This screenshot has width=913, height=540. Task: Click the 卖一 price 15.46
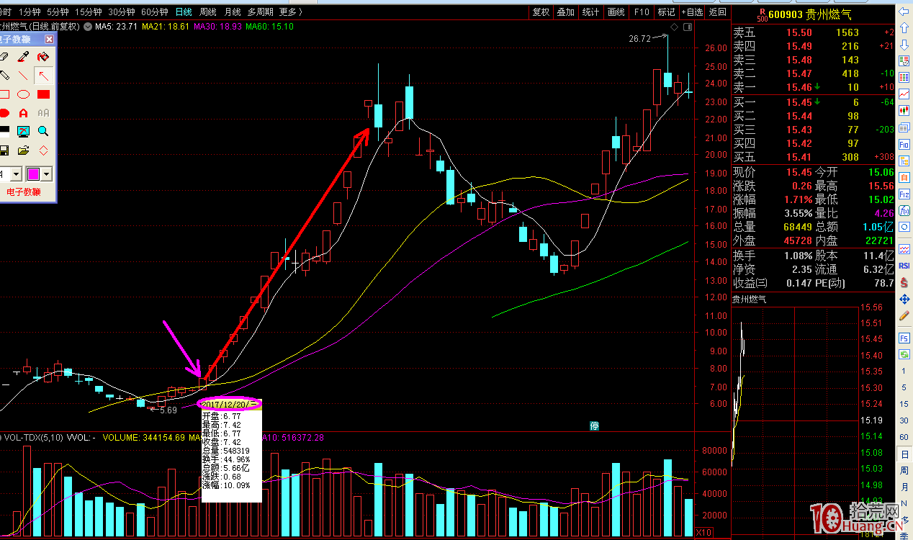pyautogui.click(x=799, y=87)
